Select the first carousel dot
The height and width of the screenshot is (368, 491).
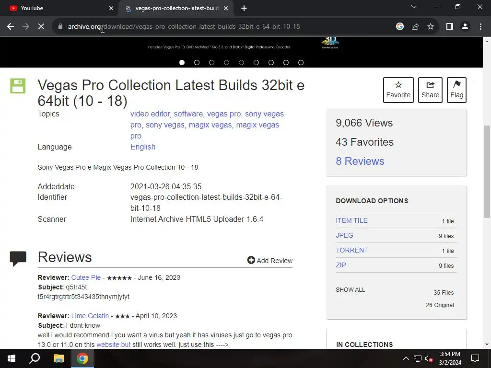click(x=182, y=63)
